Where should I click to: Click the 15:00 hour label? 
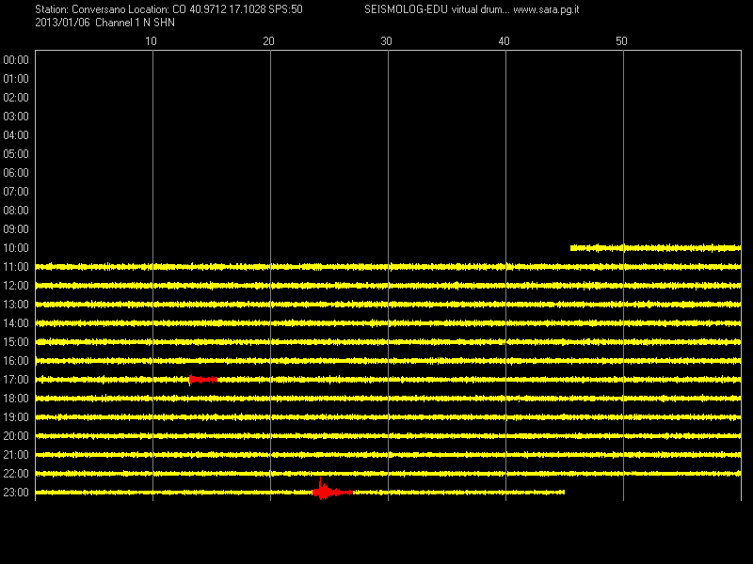pyautogui.click(x=16, y=342)
